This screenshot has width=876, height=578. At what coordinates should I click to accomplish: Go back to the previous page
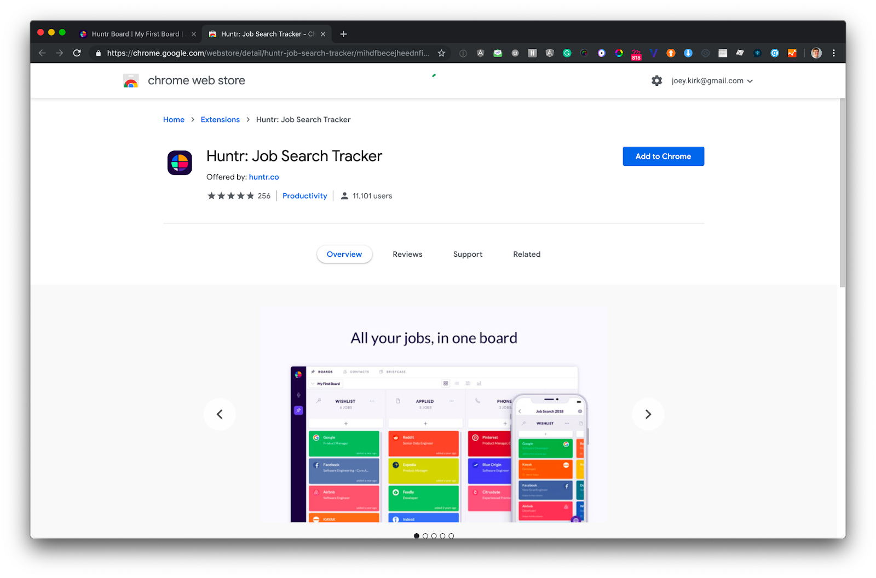[42, 53]
